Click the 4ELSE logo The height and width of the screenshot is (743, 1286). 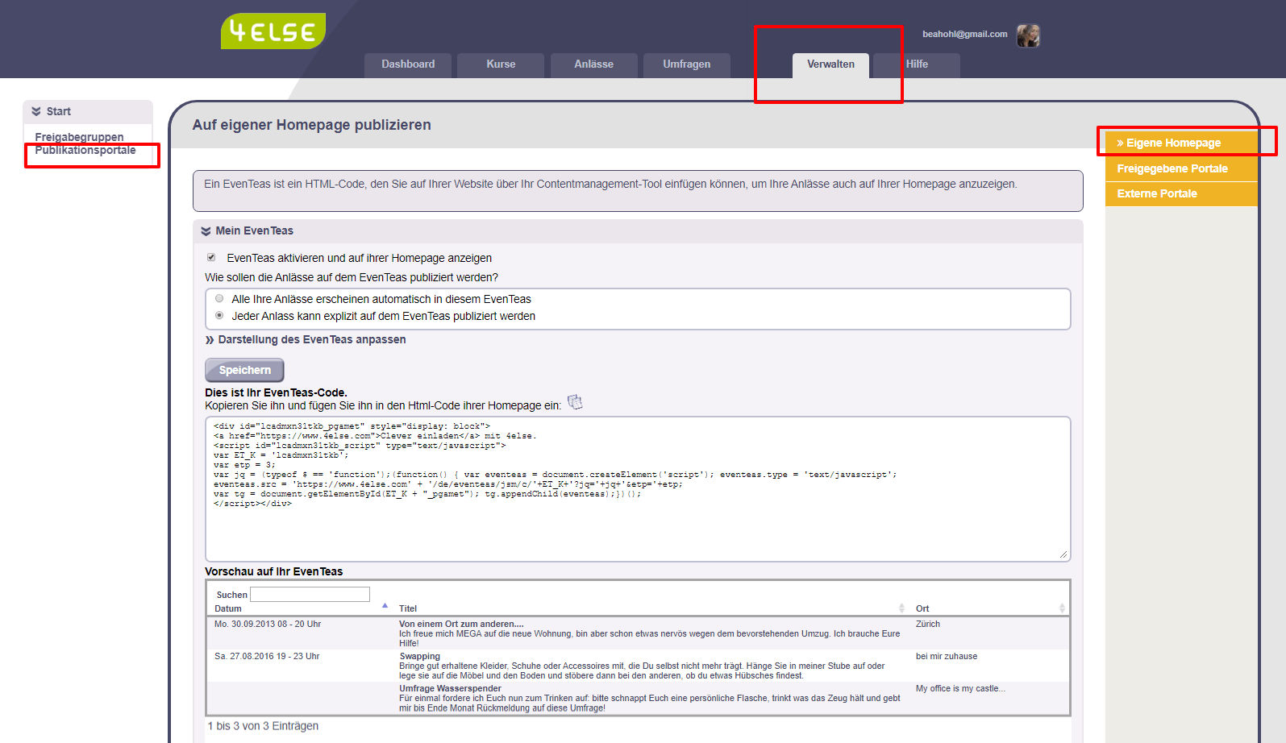click(273, 31)
